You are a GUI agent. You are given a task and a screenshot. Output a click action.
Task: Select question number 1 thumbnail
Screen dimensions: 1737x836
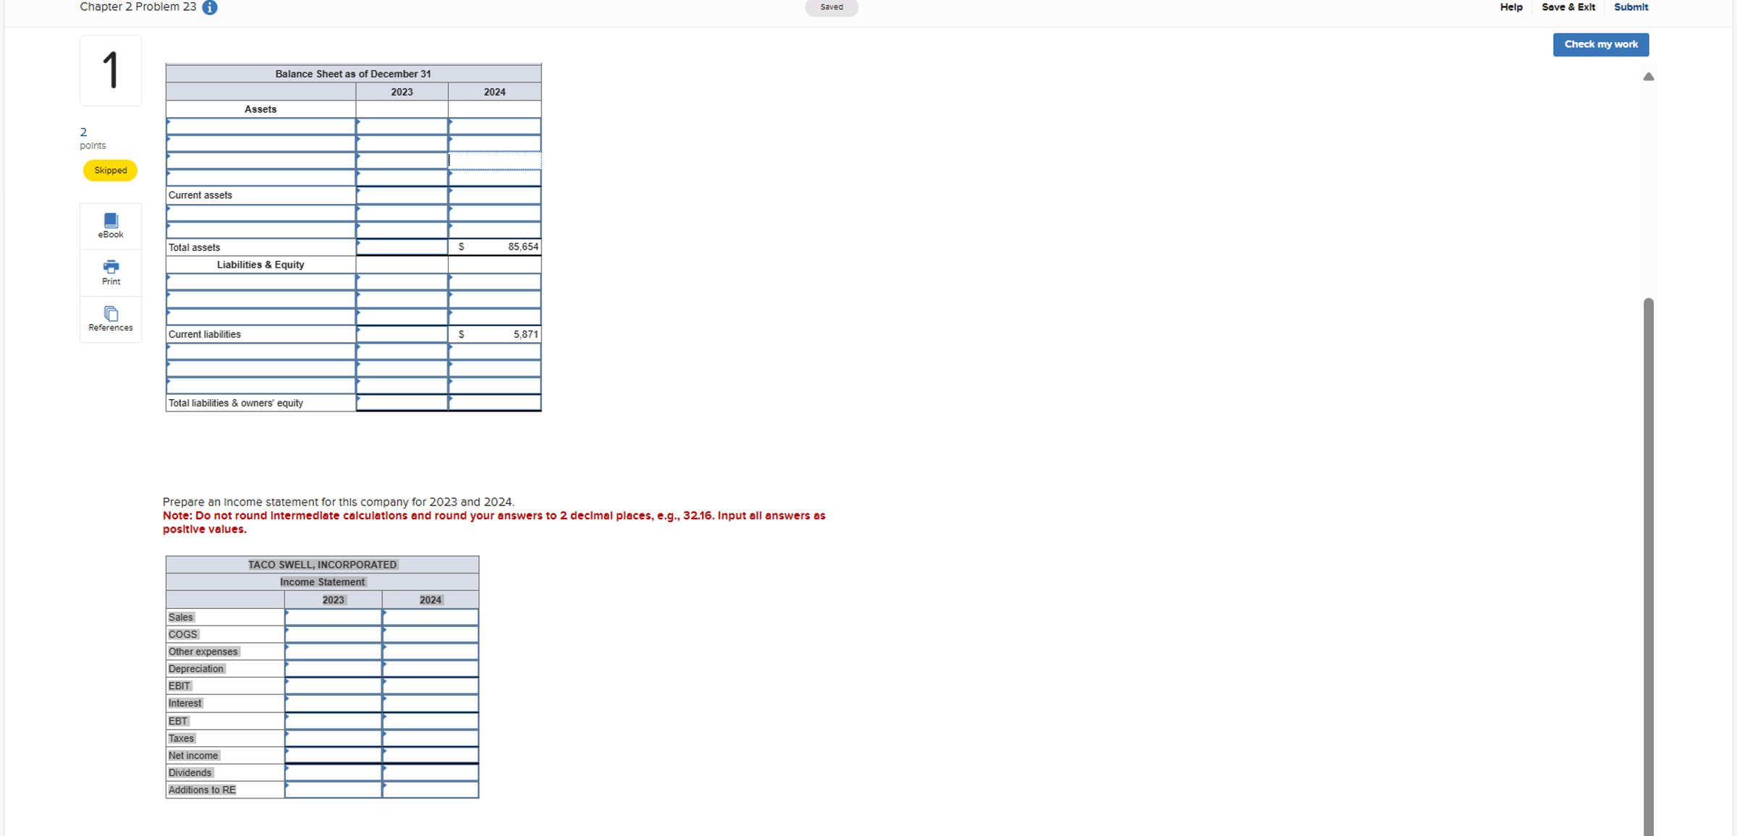pyautogui.click(x=110, y=69)
